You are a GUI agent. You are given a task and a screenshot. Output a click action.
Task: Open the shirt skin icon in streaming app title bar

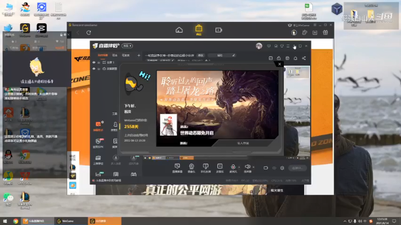[282, 46]
